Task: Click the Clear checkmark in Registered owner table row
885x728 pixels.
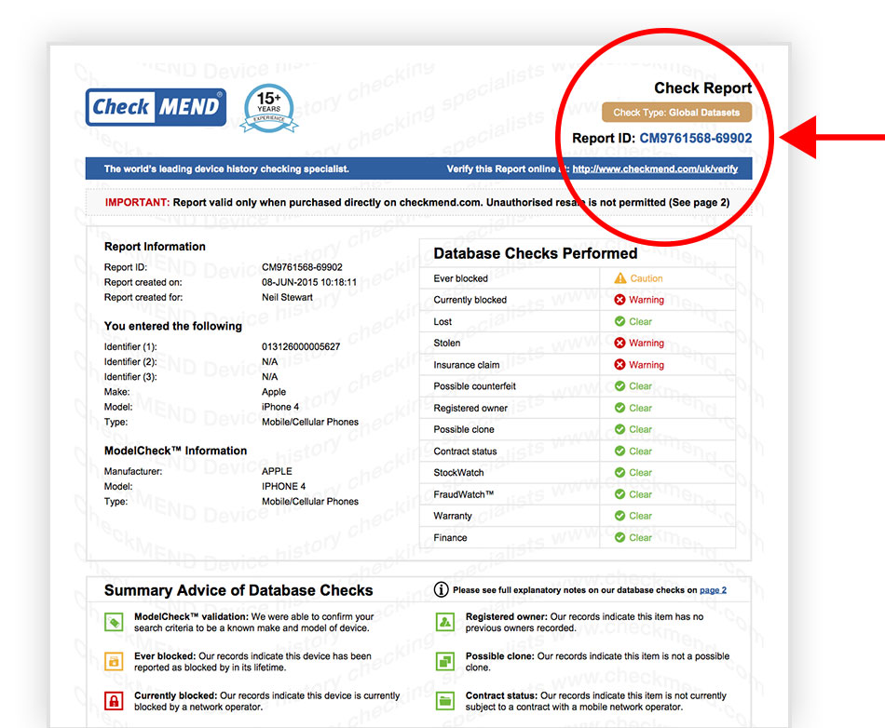Action: click(619, 408)
